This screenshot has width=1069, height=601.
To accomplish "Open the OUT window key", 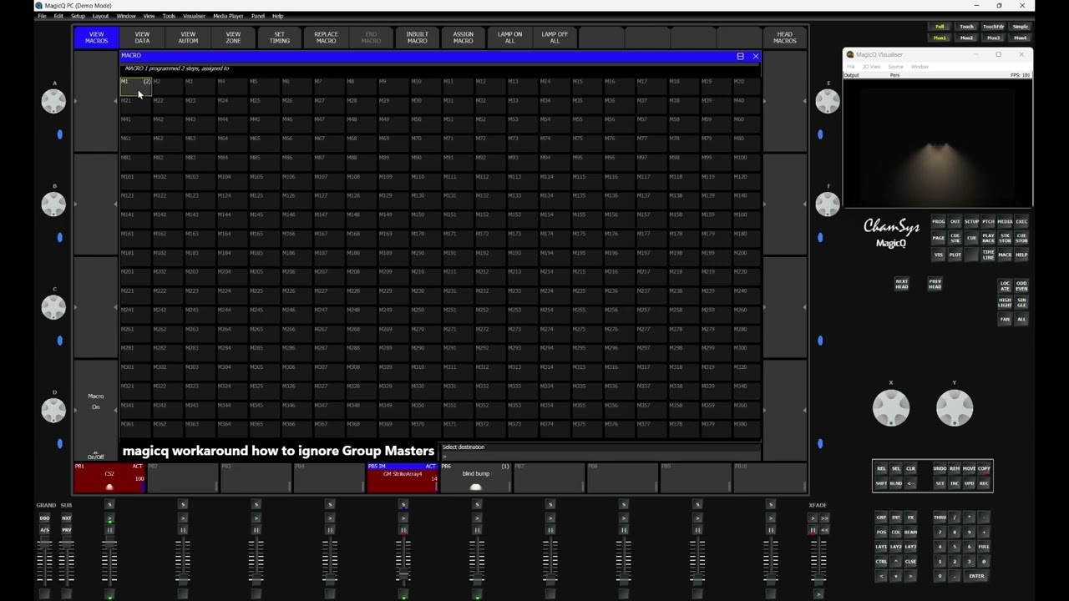I will pos(955,221).
